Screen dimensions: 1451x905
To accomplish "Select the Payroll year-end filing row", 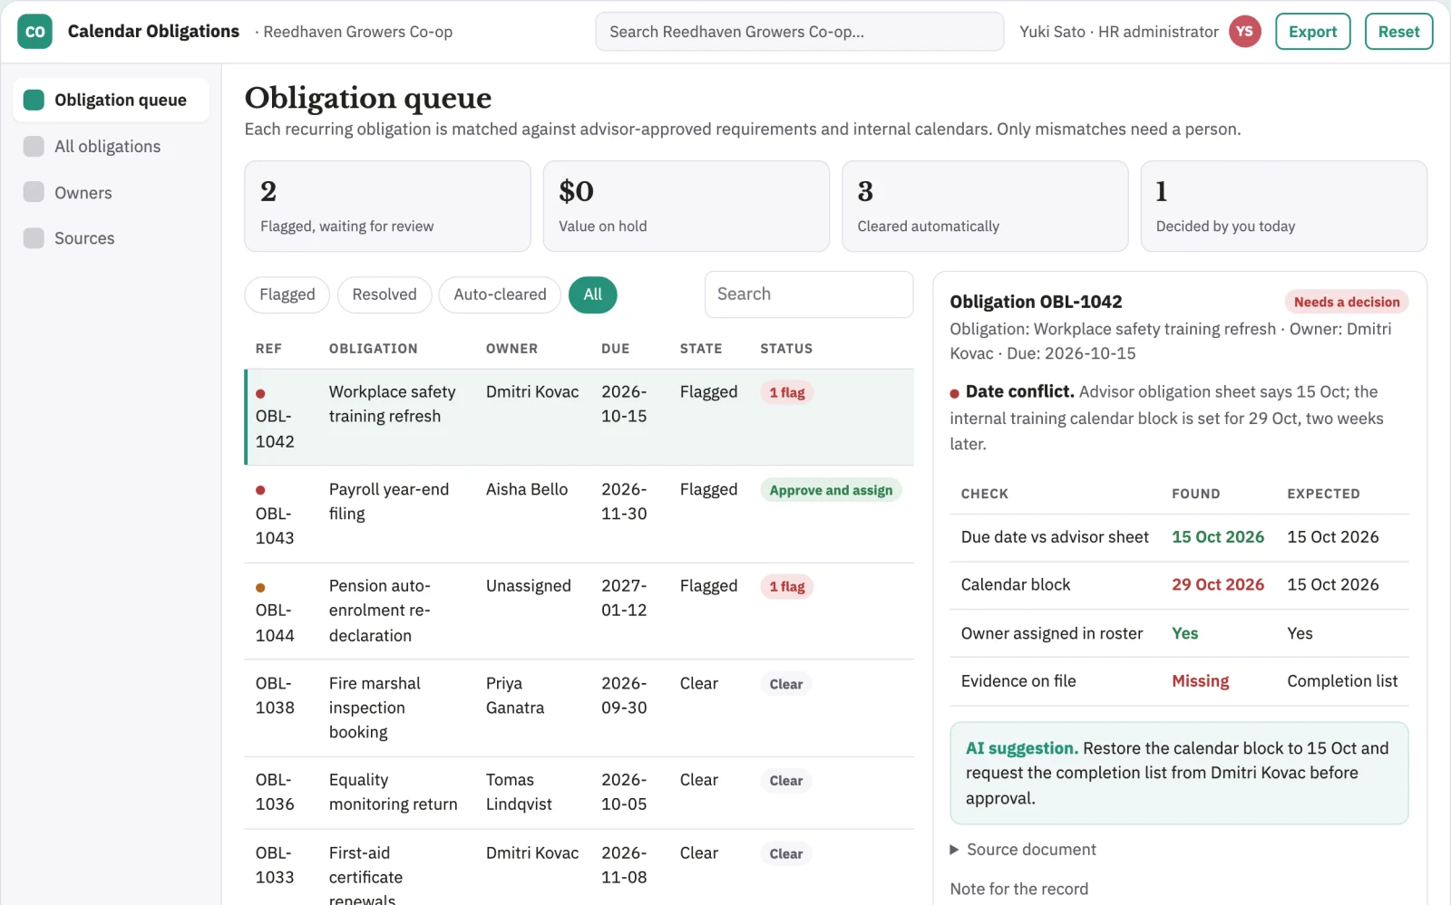I will pos(579,514).
